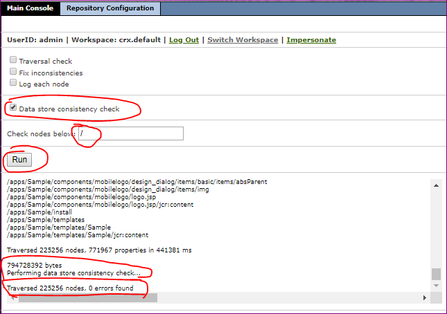The height and width of the screenshot is (314, 447).
Task: Click the horizontal scroll left arrow
Action: coord(12,298)
